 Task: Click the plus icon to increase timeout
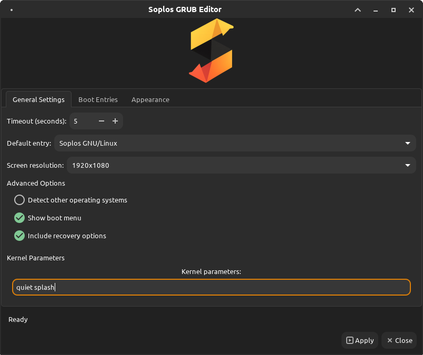click(115, 121)
